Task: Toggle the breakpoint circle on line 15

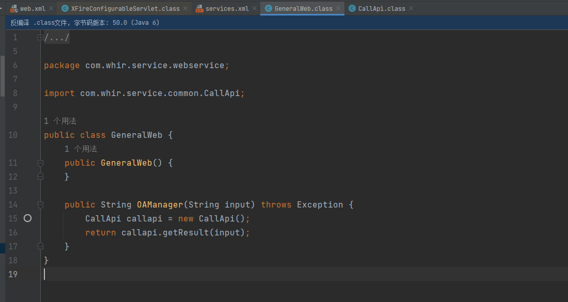Action: 28,218
